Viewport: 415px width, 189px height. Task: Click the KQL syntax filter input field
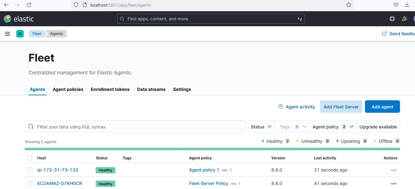[x=134, y=127]
